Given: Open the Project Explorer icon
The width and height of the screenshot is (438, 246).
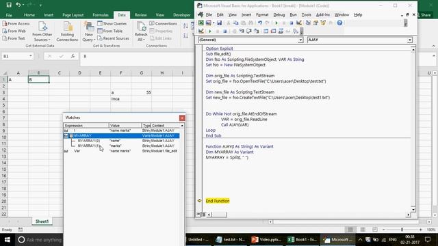Looking at the screenshot, I should [308, 23].
